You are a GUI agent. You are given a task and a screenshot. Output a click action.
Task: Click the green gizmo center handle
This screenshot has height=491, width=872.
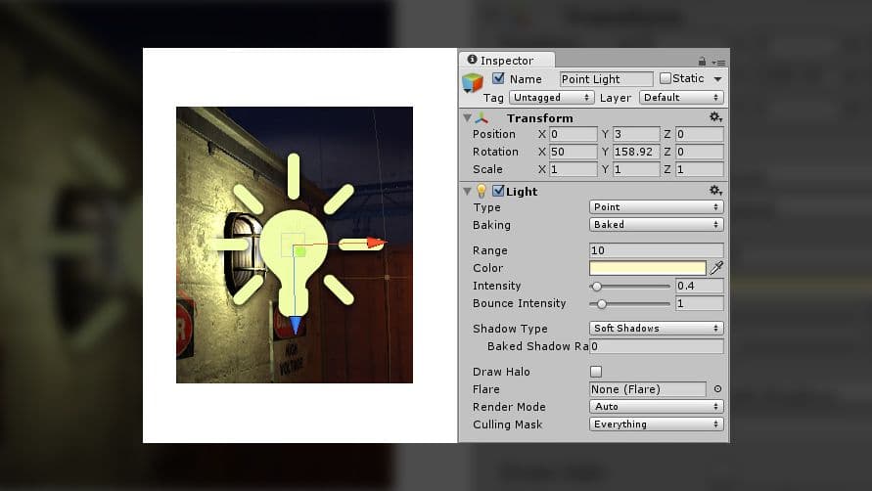[x=300, y=252]
